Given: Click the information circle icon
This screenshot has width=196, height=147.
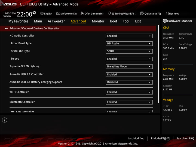Looking at the screenshot, I should point(5,120).
